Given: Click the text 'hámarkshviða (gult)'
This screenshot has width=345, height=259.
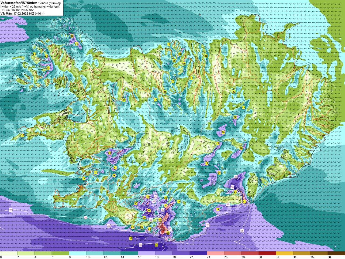Looking at the screenshot, I should [x=47, y=6].
